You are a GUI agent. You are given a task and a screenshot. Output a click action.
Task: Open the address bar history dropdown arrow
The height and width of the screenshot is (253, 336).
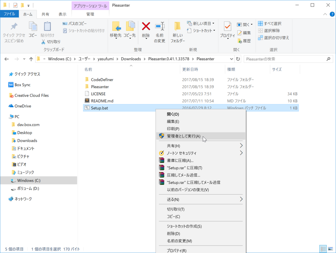[x=231, y=59]
